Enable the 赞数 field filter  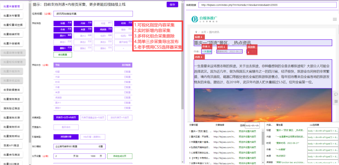(123, 30)
